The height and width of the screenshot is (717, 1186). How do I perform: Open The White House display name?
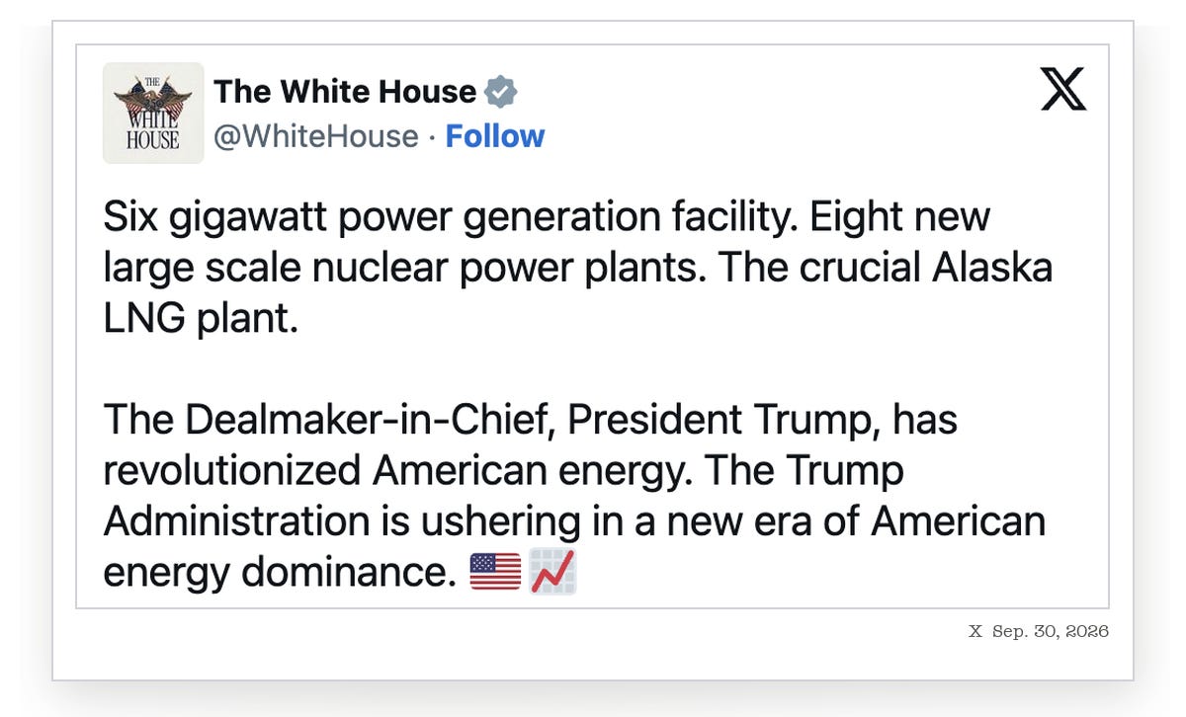pyautogui.click(x=345, y=92)
